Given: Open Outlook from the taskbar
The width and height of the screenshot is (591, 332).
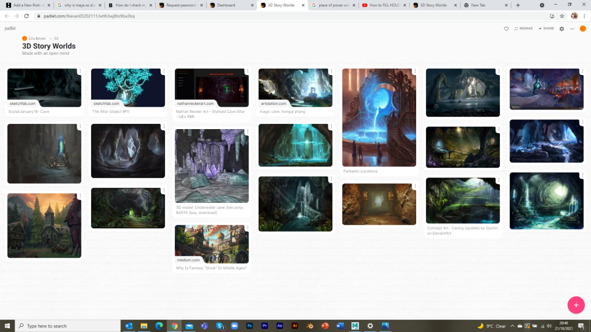Looking at the screenshot, I should (x=129, y=326).
